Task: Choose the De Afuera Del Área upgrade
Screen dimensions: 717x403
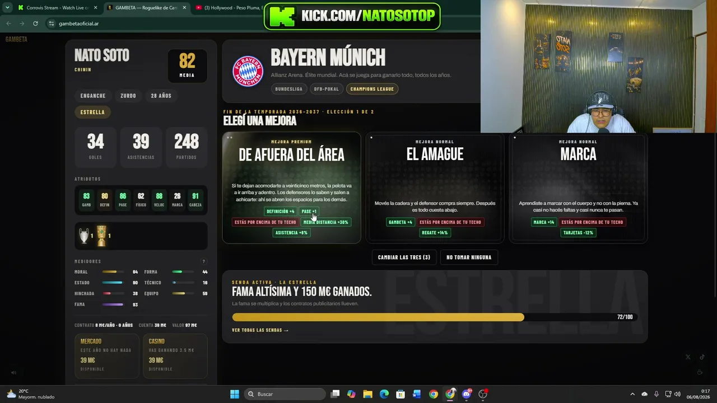Action: pyautogui.click(x=291, y=188)
